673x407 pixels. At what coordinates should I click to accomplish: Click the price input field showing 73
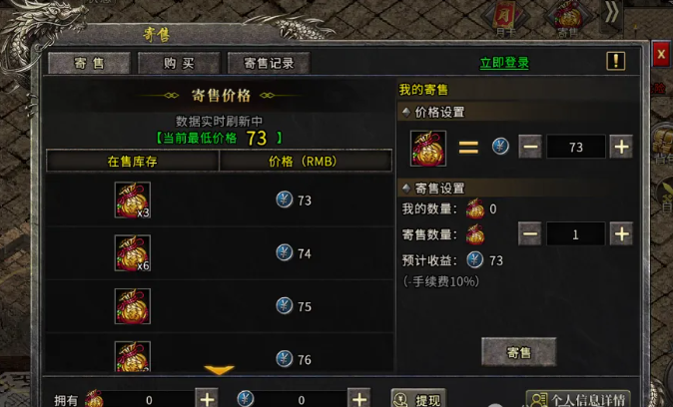coord(575,147)
